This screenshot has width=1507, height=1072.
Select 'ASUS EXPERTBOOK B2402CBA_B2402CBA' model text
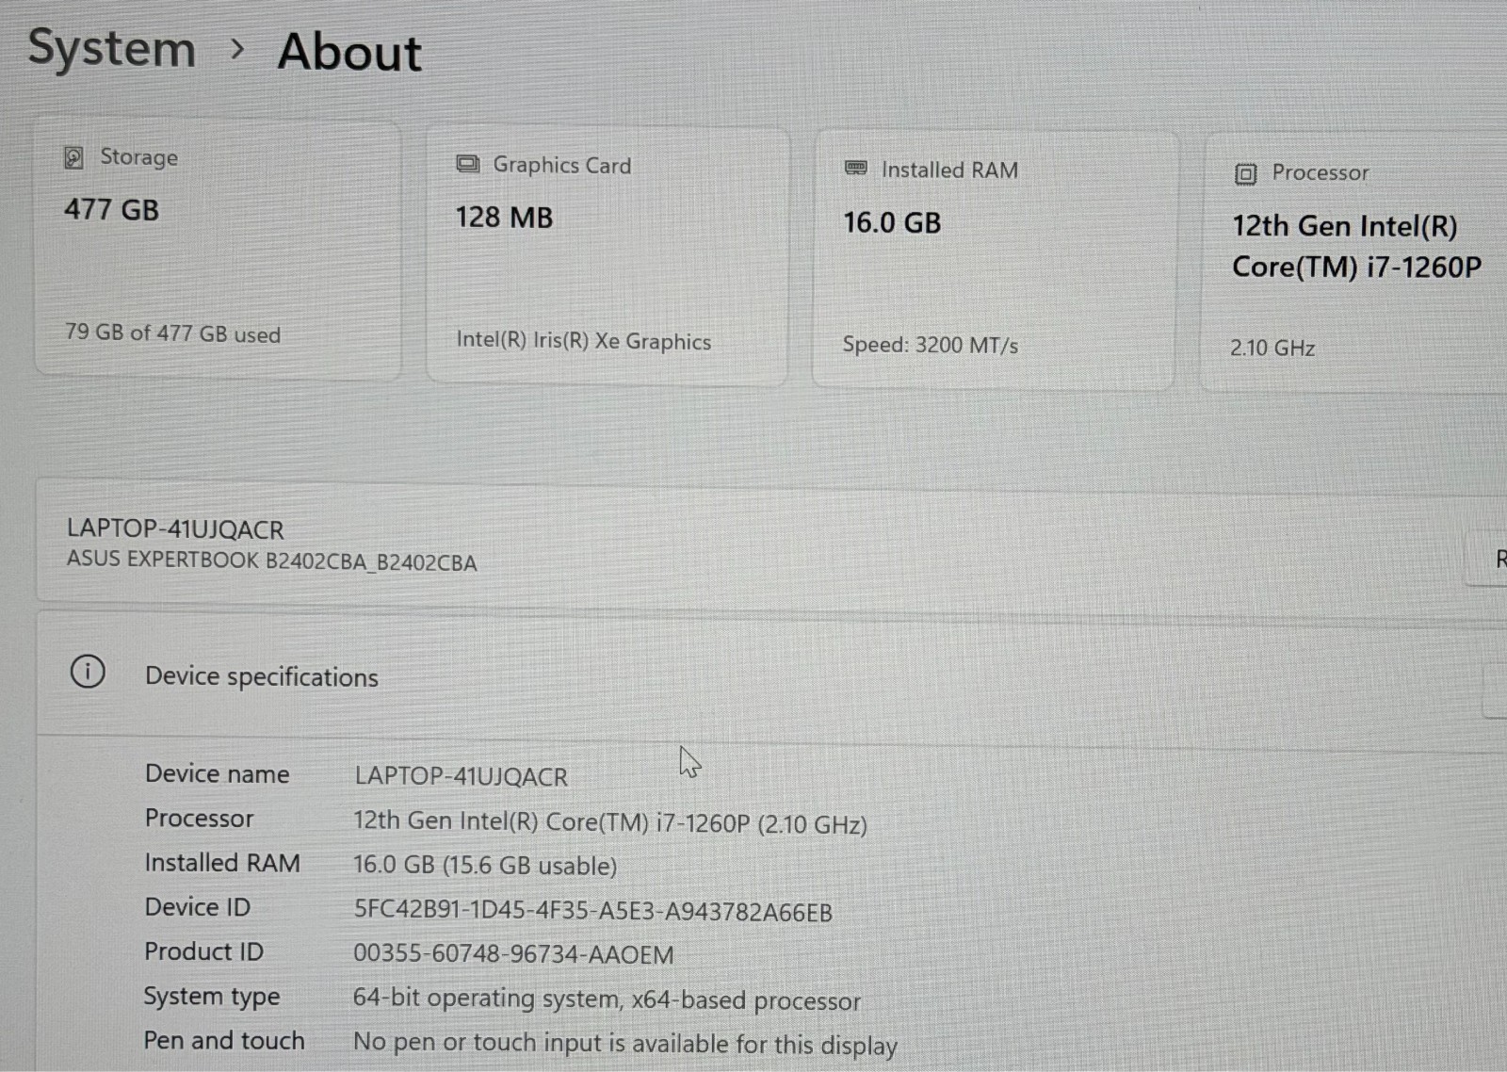(x=271, y=560)
